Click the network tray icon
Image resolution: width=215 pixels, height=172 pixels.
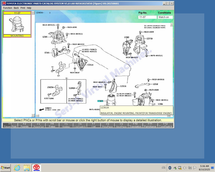point(190,168)
